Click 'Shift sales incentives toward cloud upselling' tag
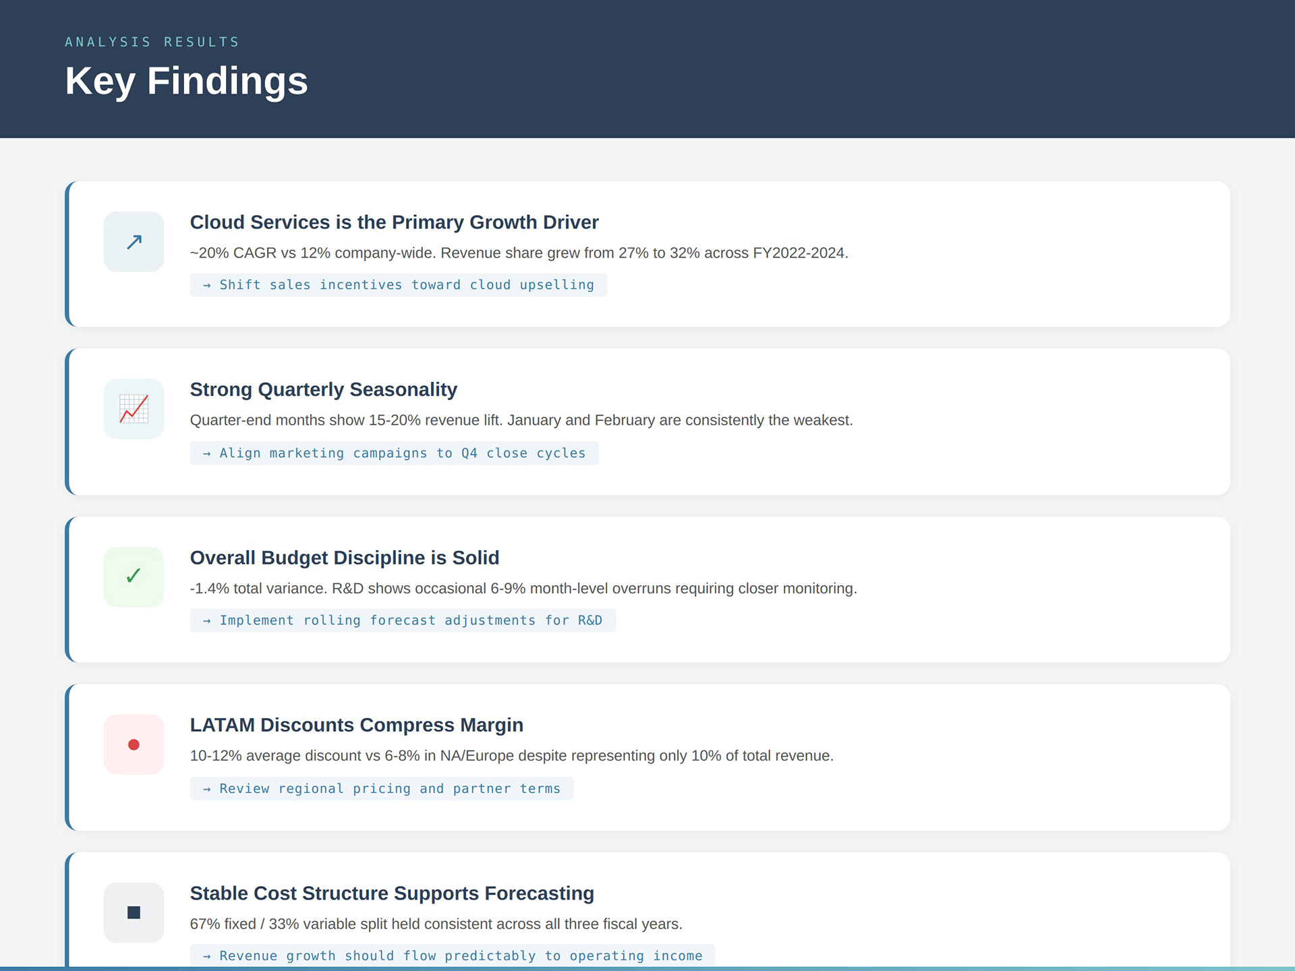1295x971 pixels. 398,285
